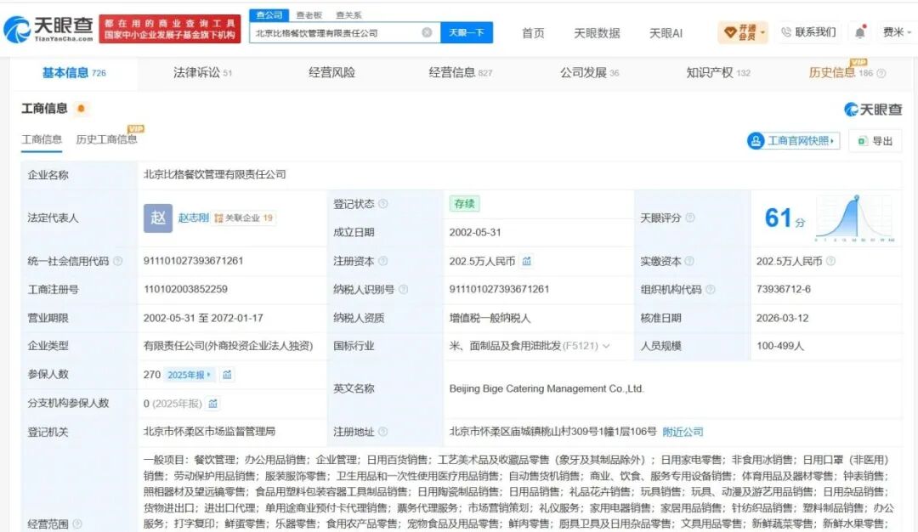
Task: Click help icon beside 统一社会信用代码
Action: [x=117, y=261]
